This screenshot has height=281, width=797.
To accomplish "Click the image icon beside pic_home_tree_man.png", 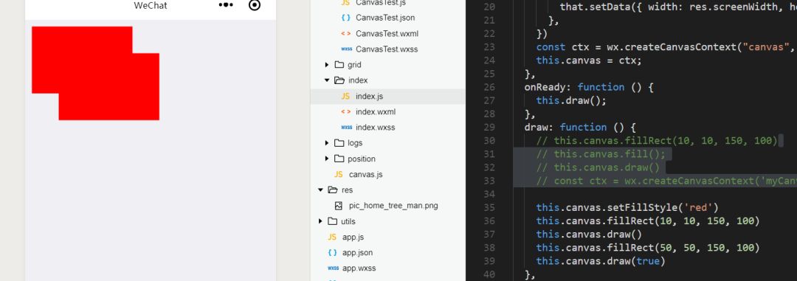I will (x=339, y=206).
